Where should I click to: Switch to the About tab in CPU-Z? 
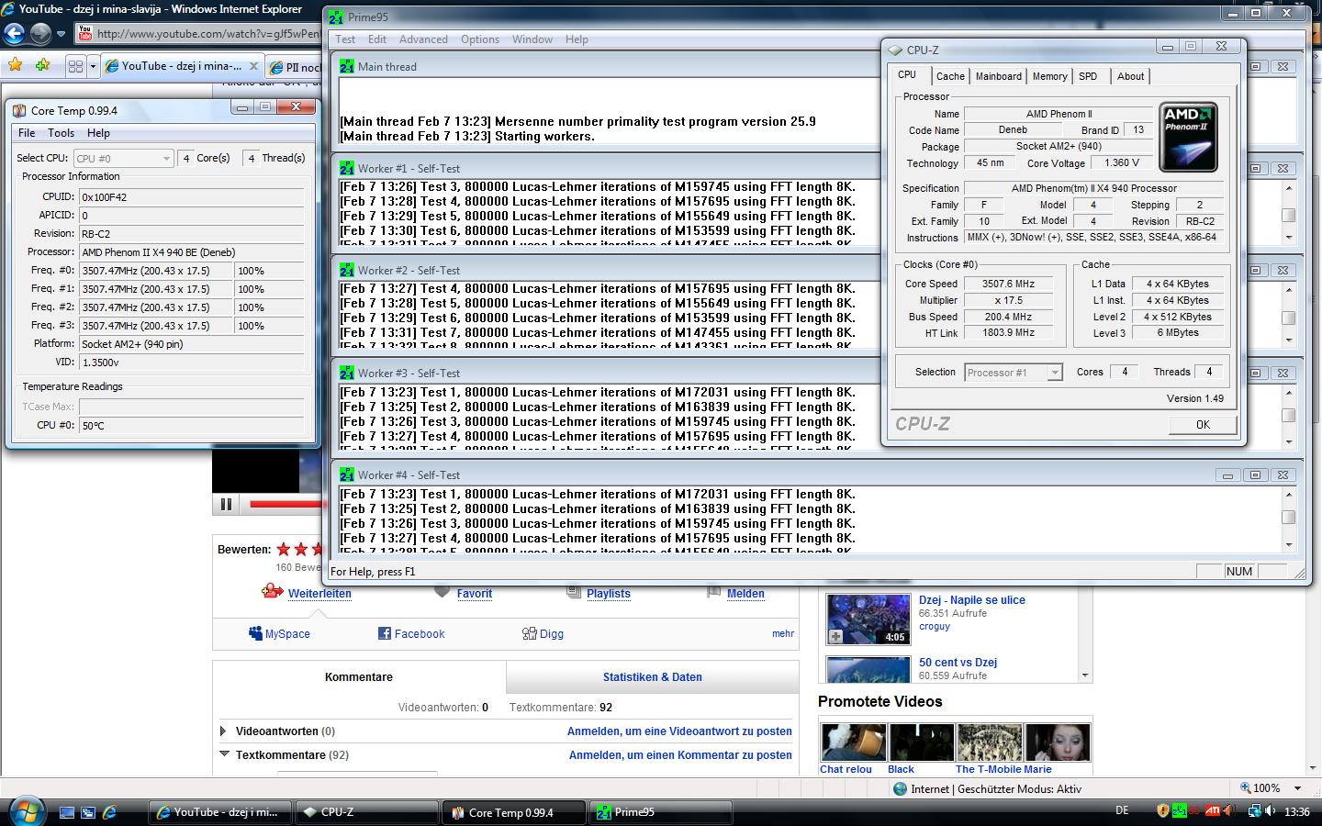[1130, 77]
